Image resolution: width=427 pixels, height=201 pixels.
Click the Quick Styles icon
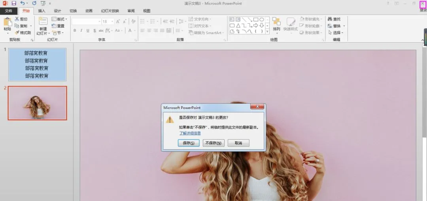click(x=291, y=22)
